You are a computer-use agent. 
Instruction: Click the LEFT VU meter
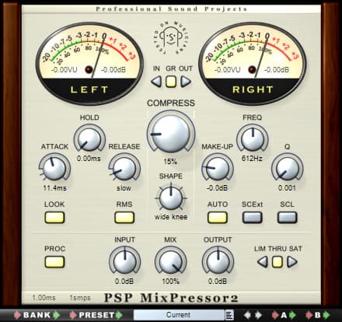[89, 64]
